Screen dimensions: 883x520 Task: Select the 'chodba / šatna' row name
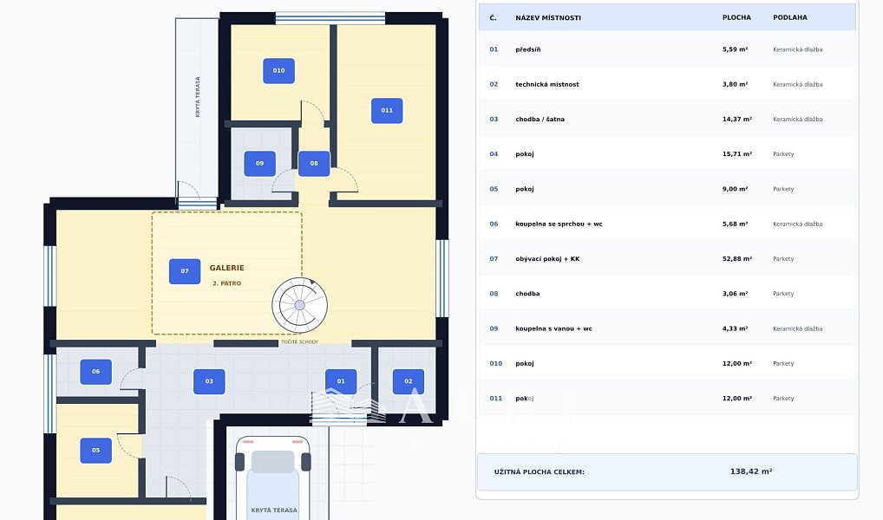click(540, 120)
